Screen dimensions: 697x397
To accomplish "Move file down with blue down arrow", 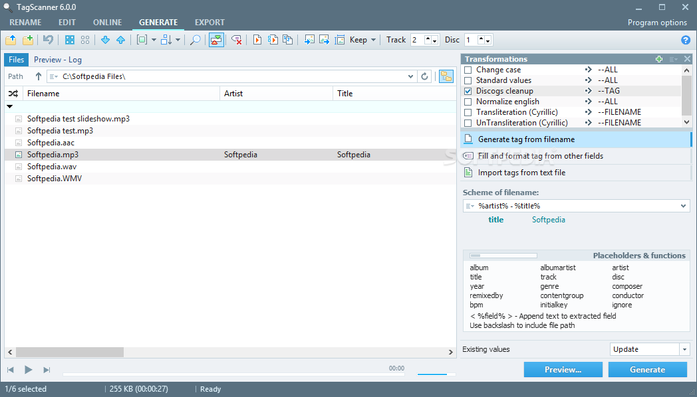I will click(x=105, y=40).
